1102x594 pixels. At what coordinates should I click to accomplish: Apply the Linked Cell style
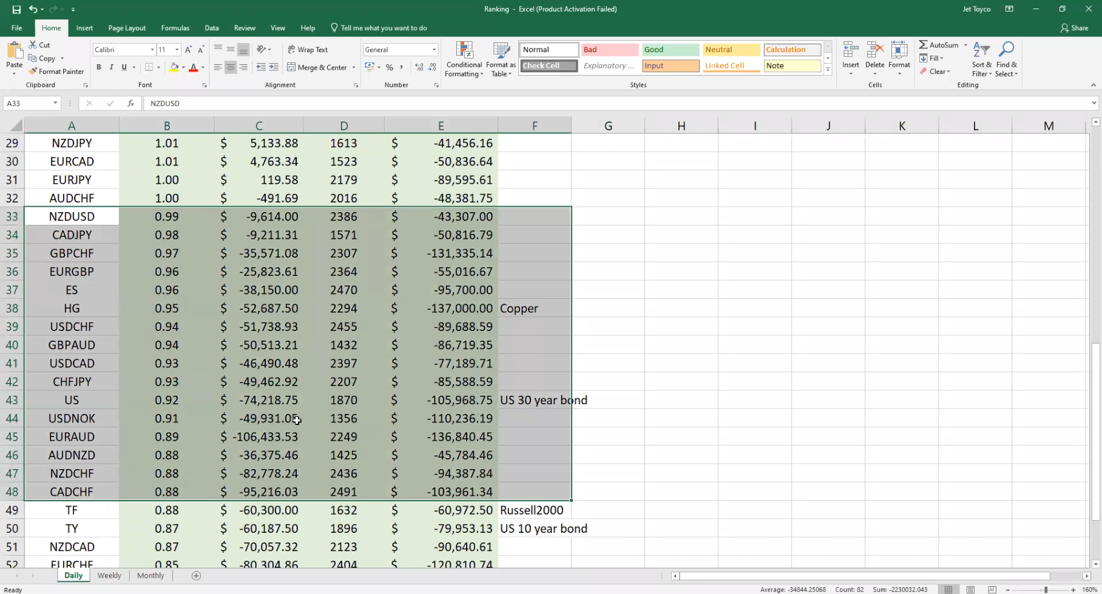(731, 65)
